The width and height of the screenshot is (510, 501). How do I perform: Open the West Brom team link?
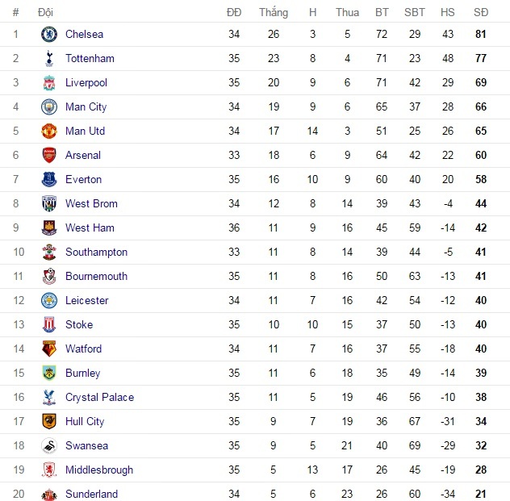click(x=91, y=204)
